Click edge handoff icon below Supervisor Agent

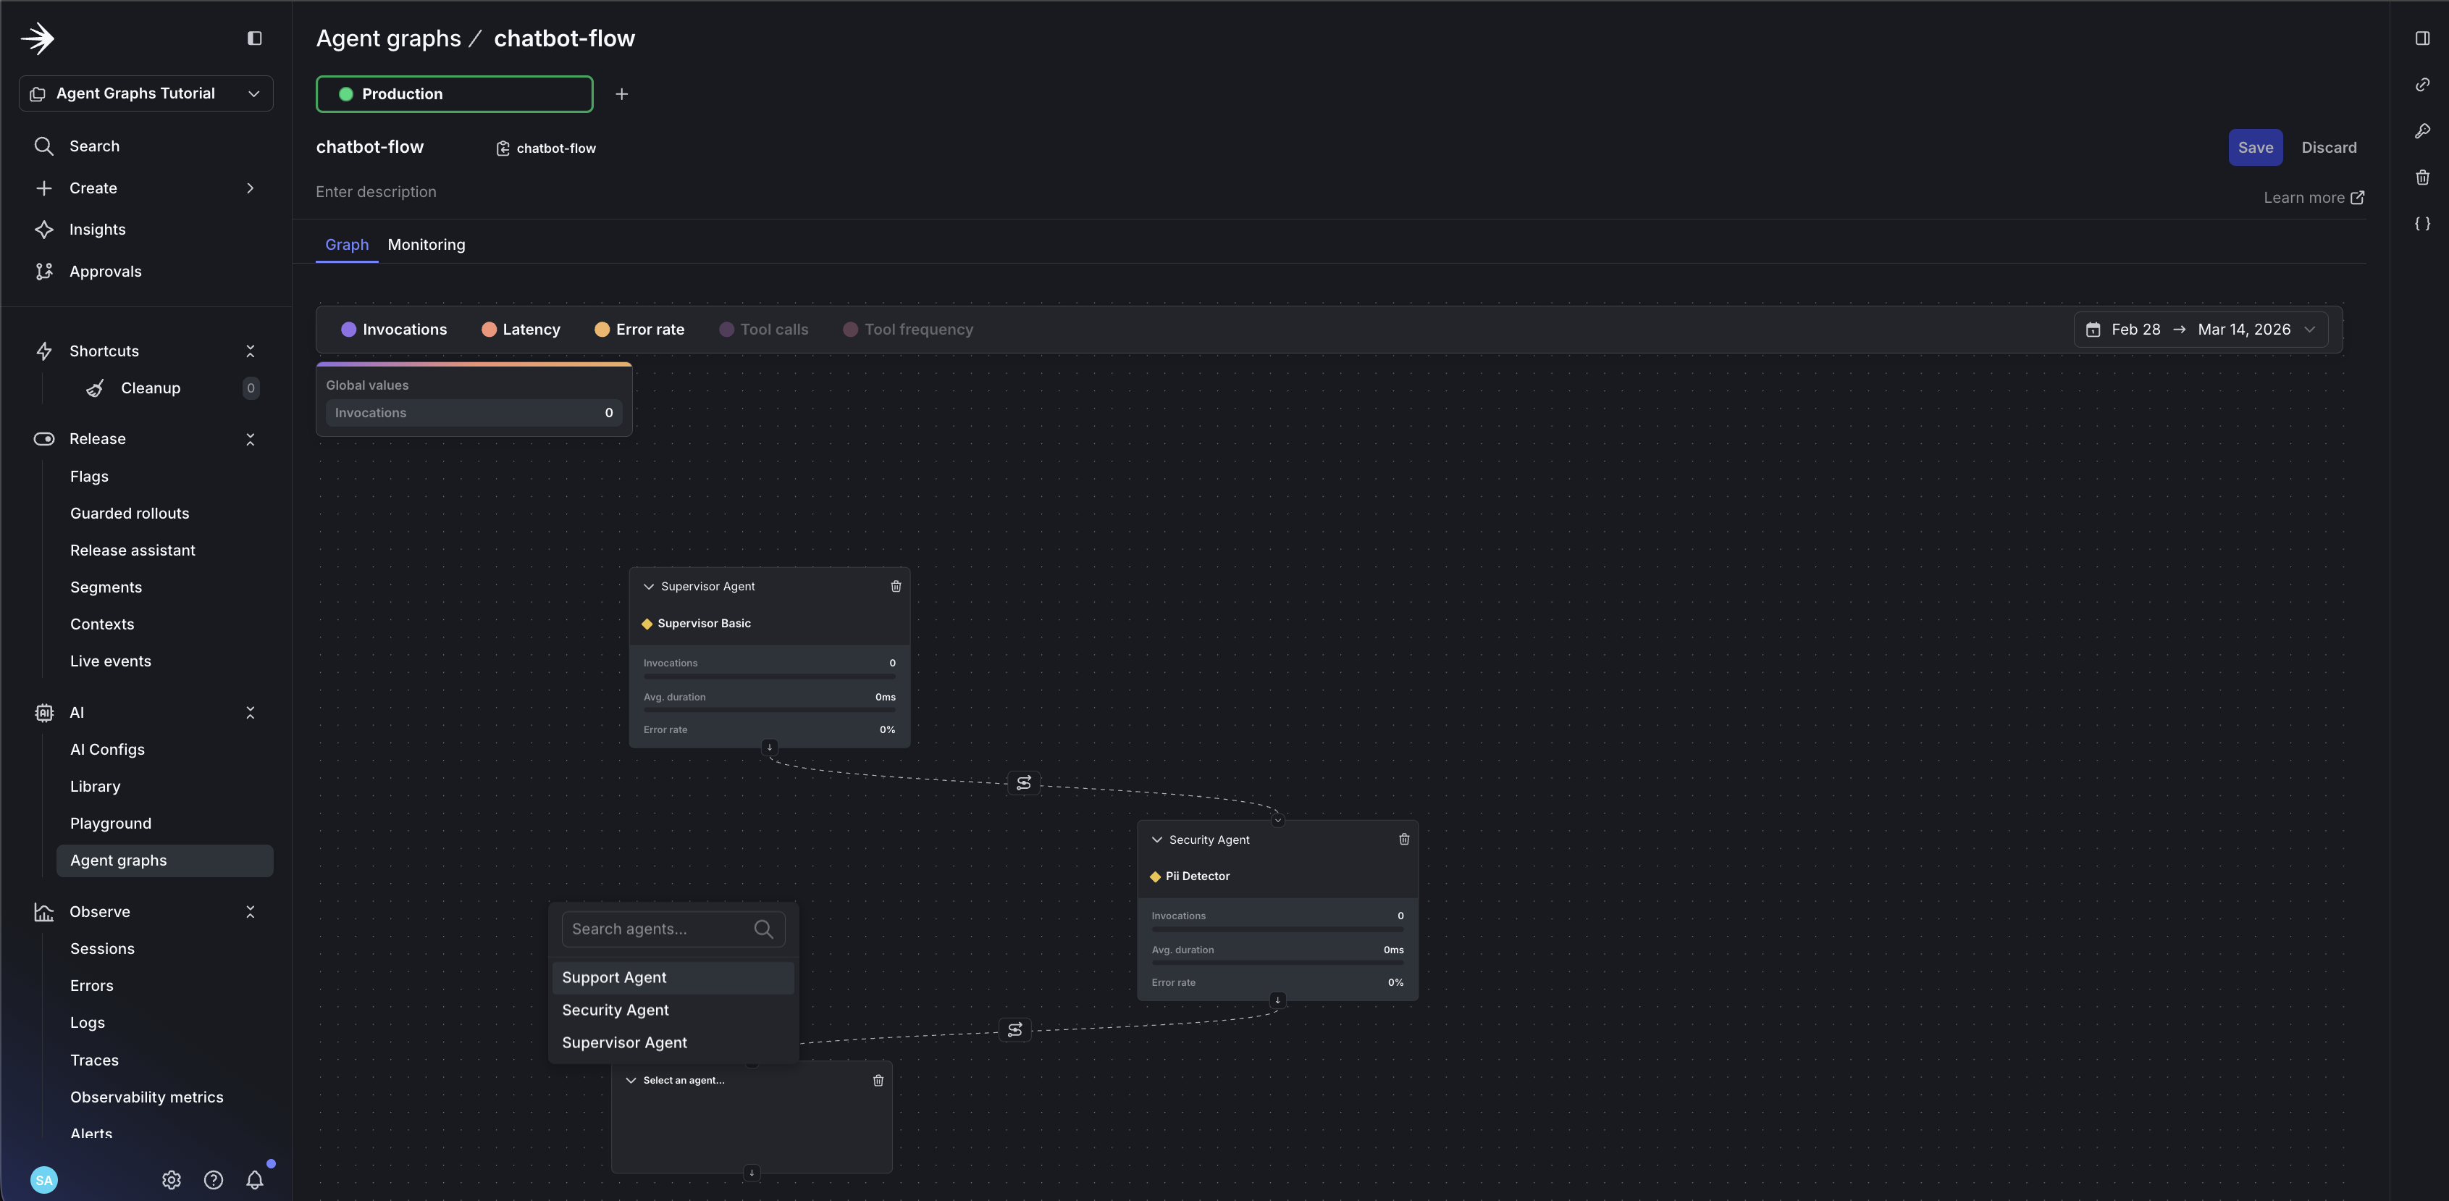(1023, 784)
